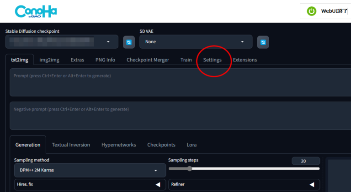This screenshot has width=351, height=192.
Task: Switch to the img2img tab
Action: 49,60
